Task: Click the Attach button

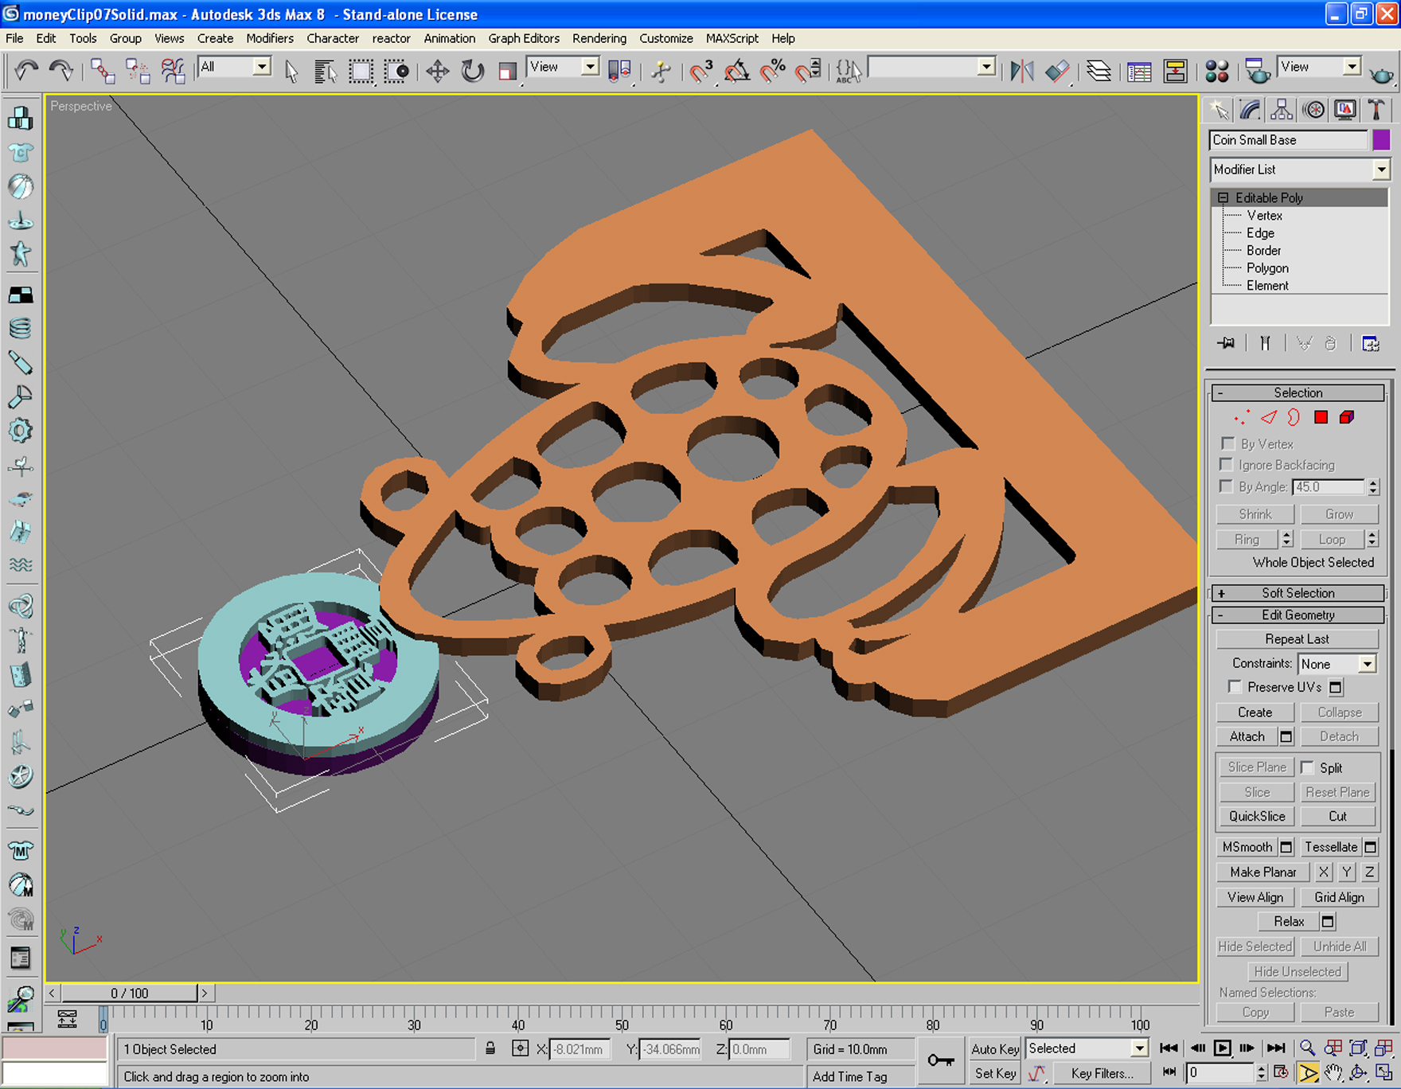Action: tap(1247, 736)
